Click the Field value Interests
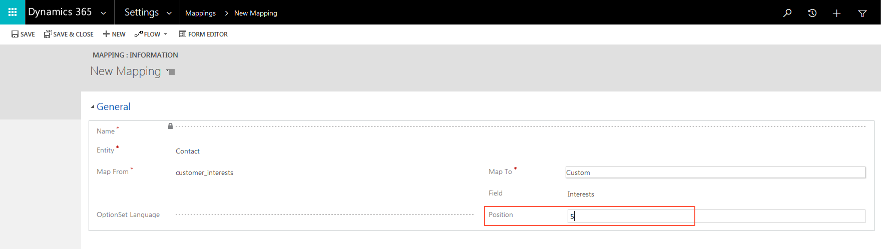 tap(581, 194)
